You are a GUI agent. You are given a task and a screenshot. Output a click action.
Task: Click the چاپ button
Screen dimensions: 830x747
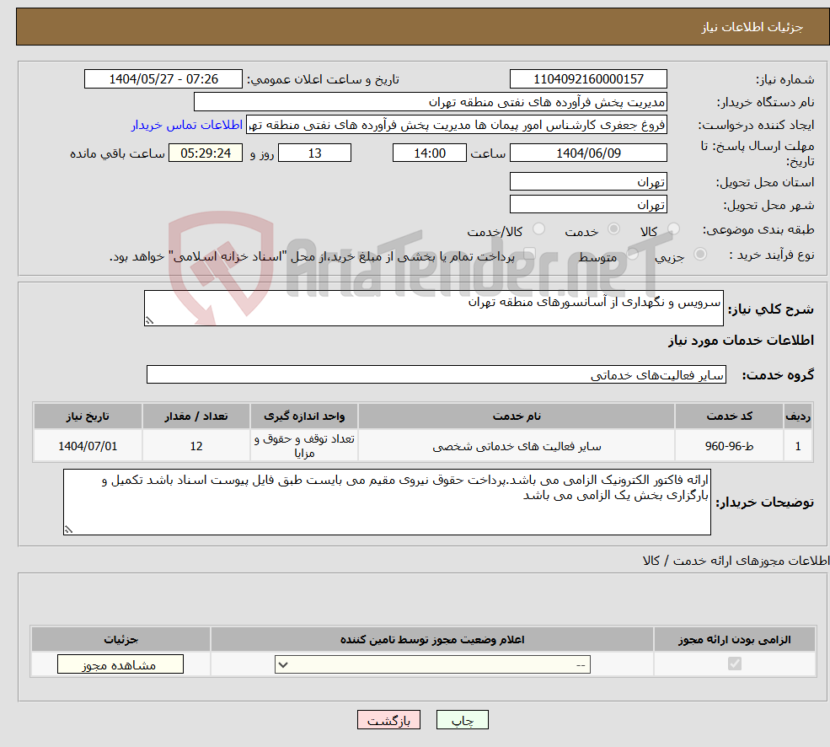[x=461, y=719]
